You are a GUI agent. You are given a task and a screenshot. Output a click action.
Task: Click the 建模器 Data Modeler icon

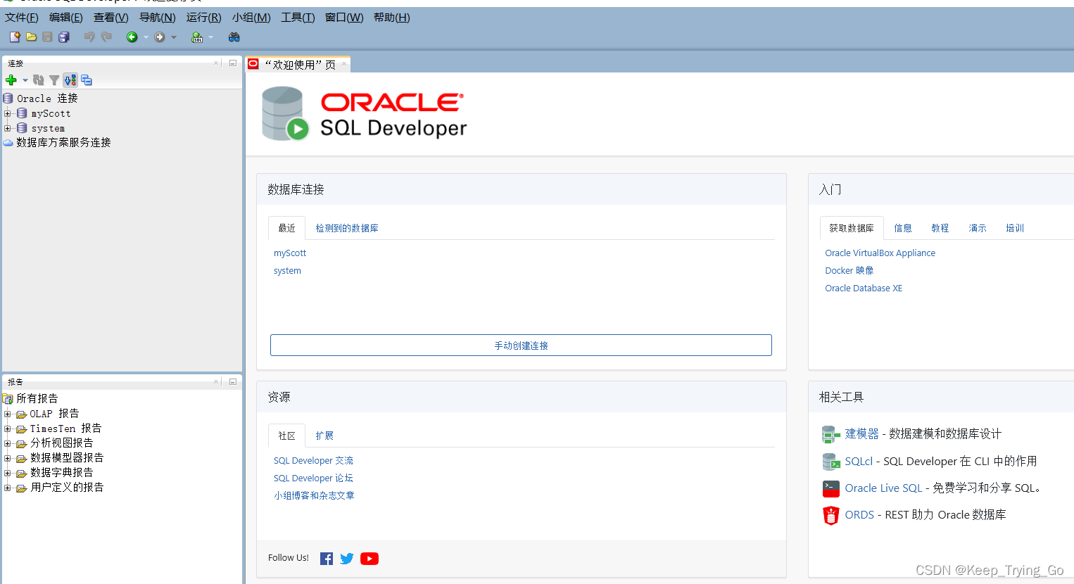coord(831,435)
